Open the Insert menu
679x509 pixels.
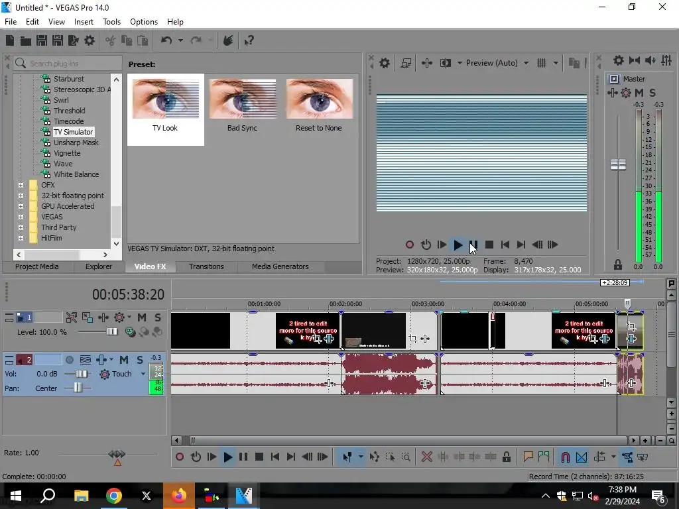[84, 22]
